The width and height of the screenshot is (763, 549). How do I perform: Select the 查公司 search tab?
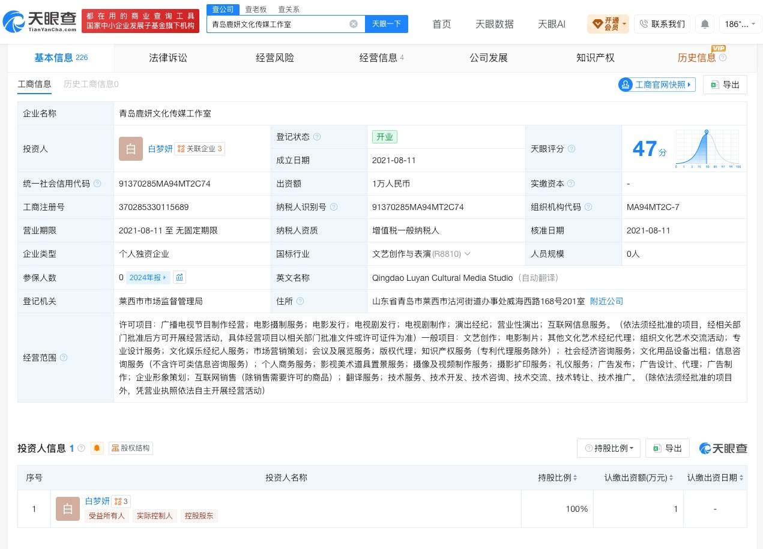click(x=223, y=9)
